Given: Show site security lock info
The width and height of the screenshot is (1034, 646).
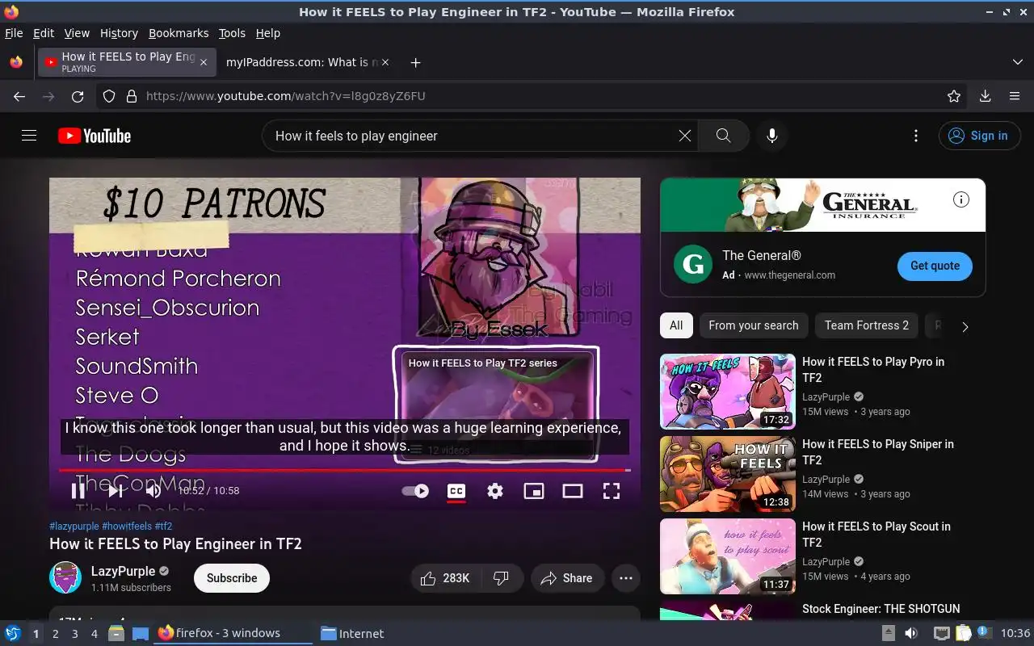Looking at the screenshot, I should click(x=132, y=96).
